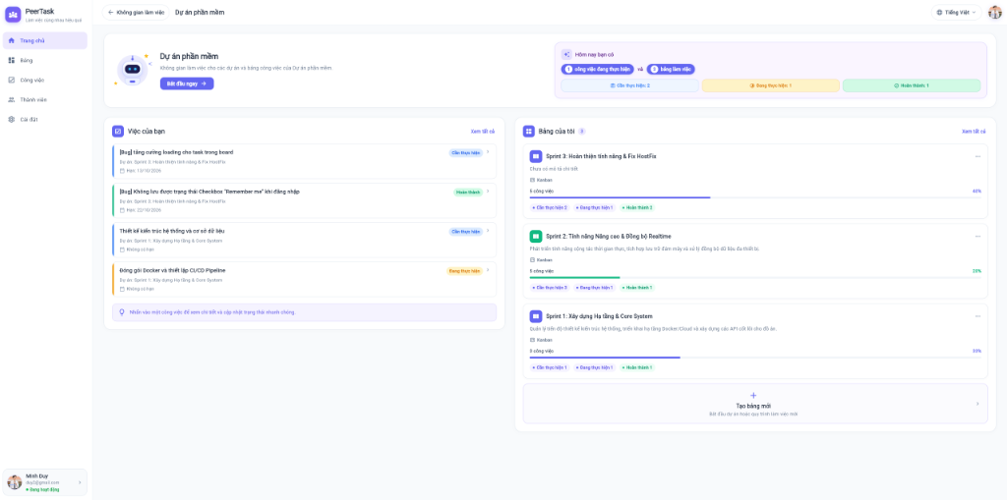Click the calendar icon beside Hạn: 13/10/2026
This screenshot has width=1007, height=500.
(x=122, y=171)
